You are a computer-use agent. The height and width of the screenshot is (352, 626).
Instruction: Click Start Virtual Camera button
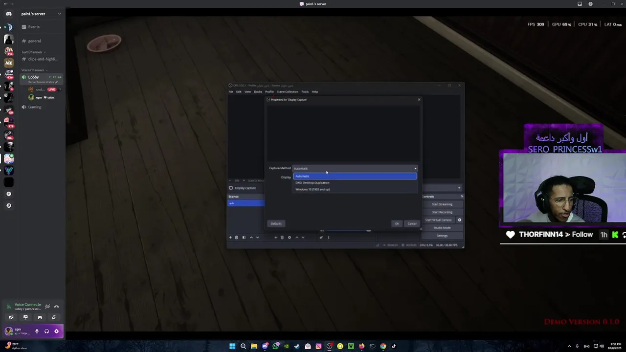(x=438, y=220)
